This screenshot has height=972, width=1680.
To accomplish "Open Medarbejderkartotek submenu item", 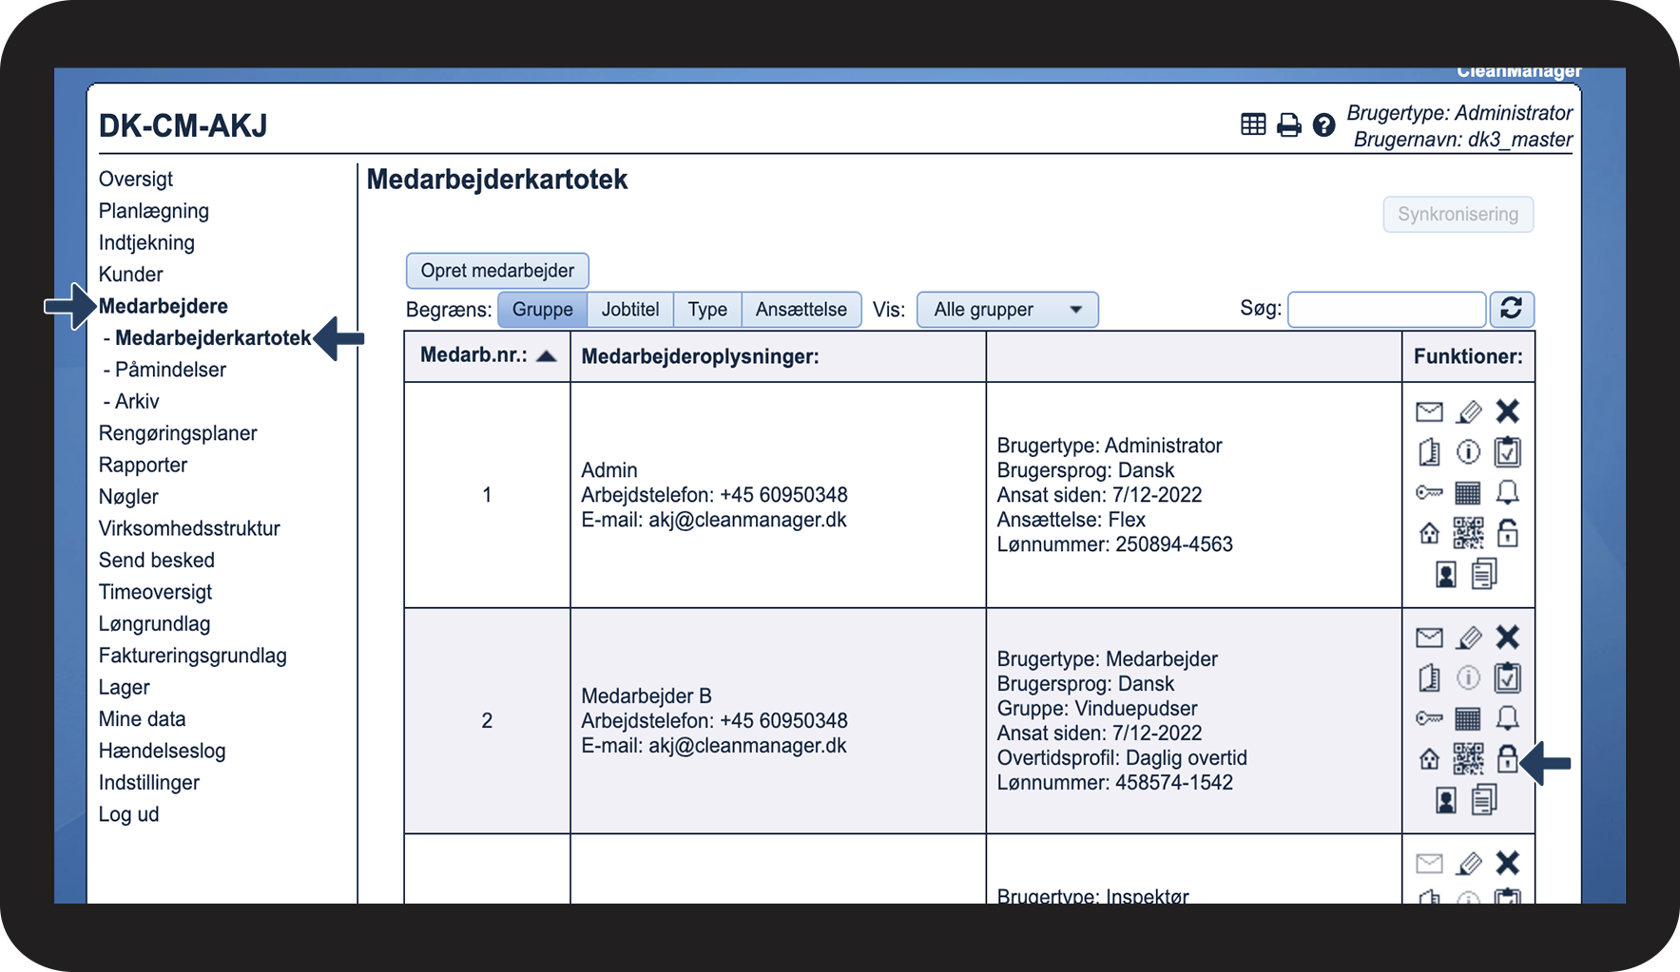I will 213,338.
